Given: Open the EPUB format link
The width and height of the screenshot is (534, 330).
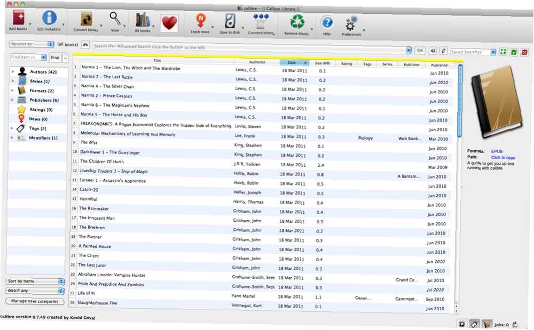Looking at the screenshot, I should click(x=497, y=151).
